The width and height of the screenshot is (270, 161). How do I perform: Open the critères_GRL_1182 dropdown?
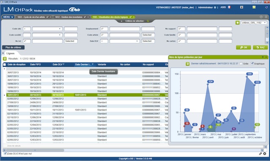(265, 23)
